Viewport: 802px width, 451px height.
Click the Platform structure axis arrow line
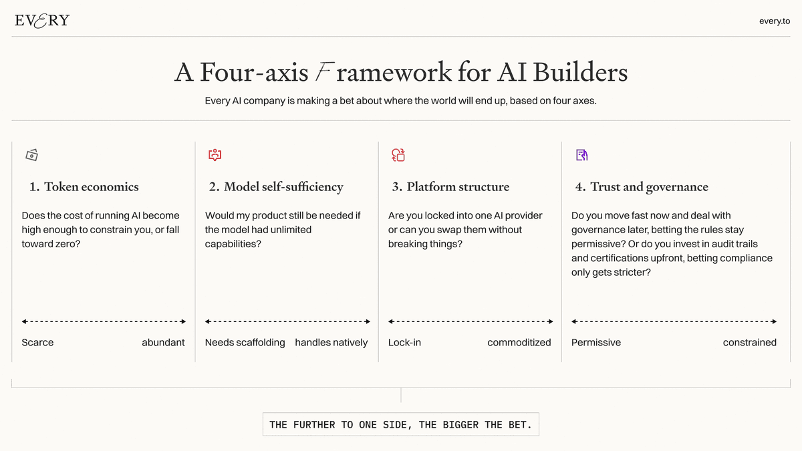click(x=471, y=321)
